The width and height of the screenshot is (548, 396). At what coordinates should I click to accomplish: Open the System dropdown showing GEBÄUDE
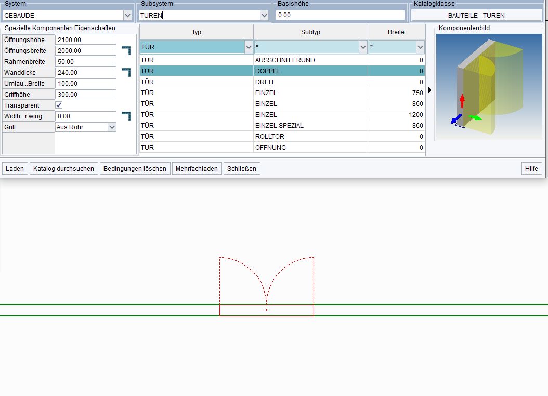pyautogui.click(x=127, y=16)
